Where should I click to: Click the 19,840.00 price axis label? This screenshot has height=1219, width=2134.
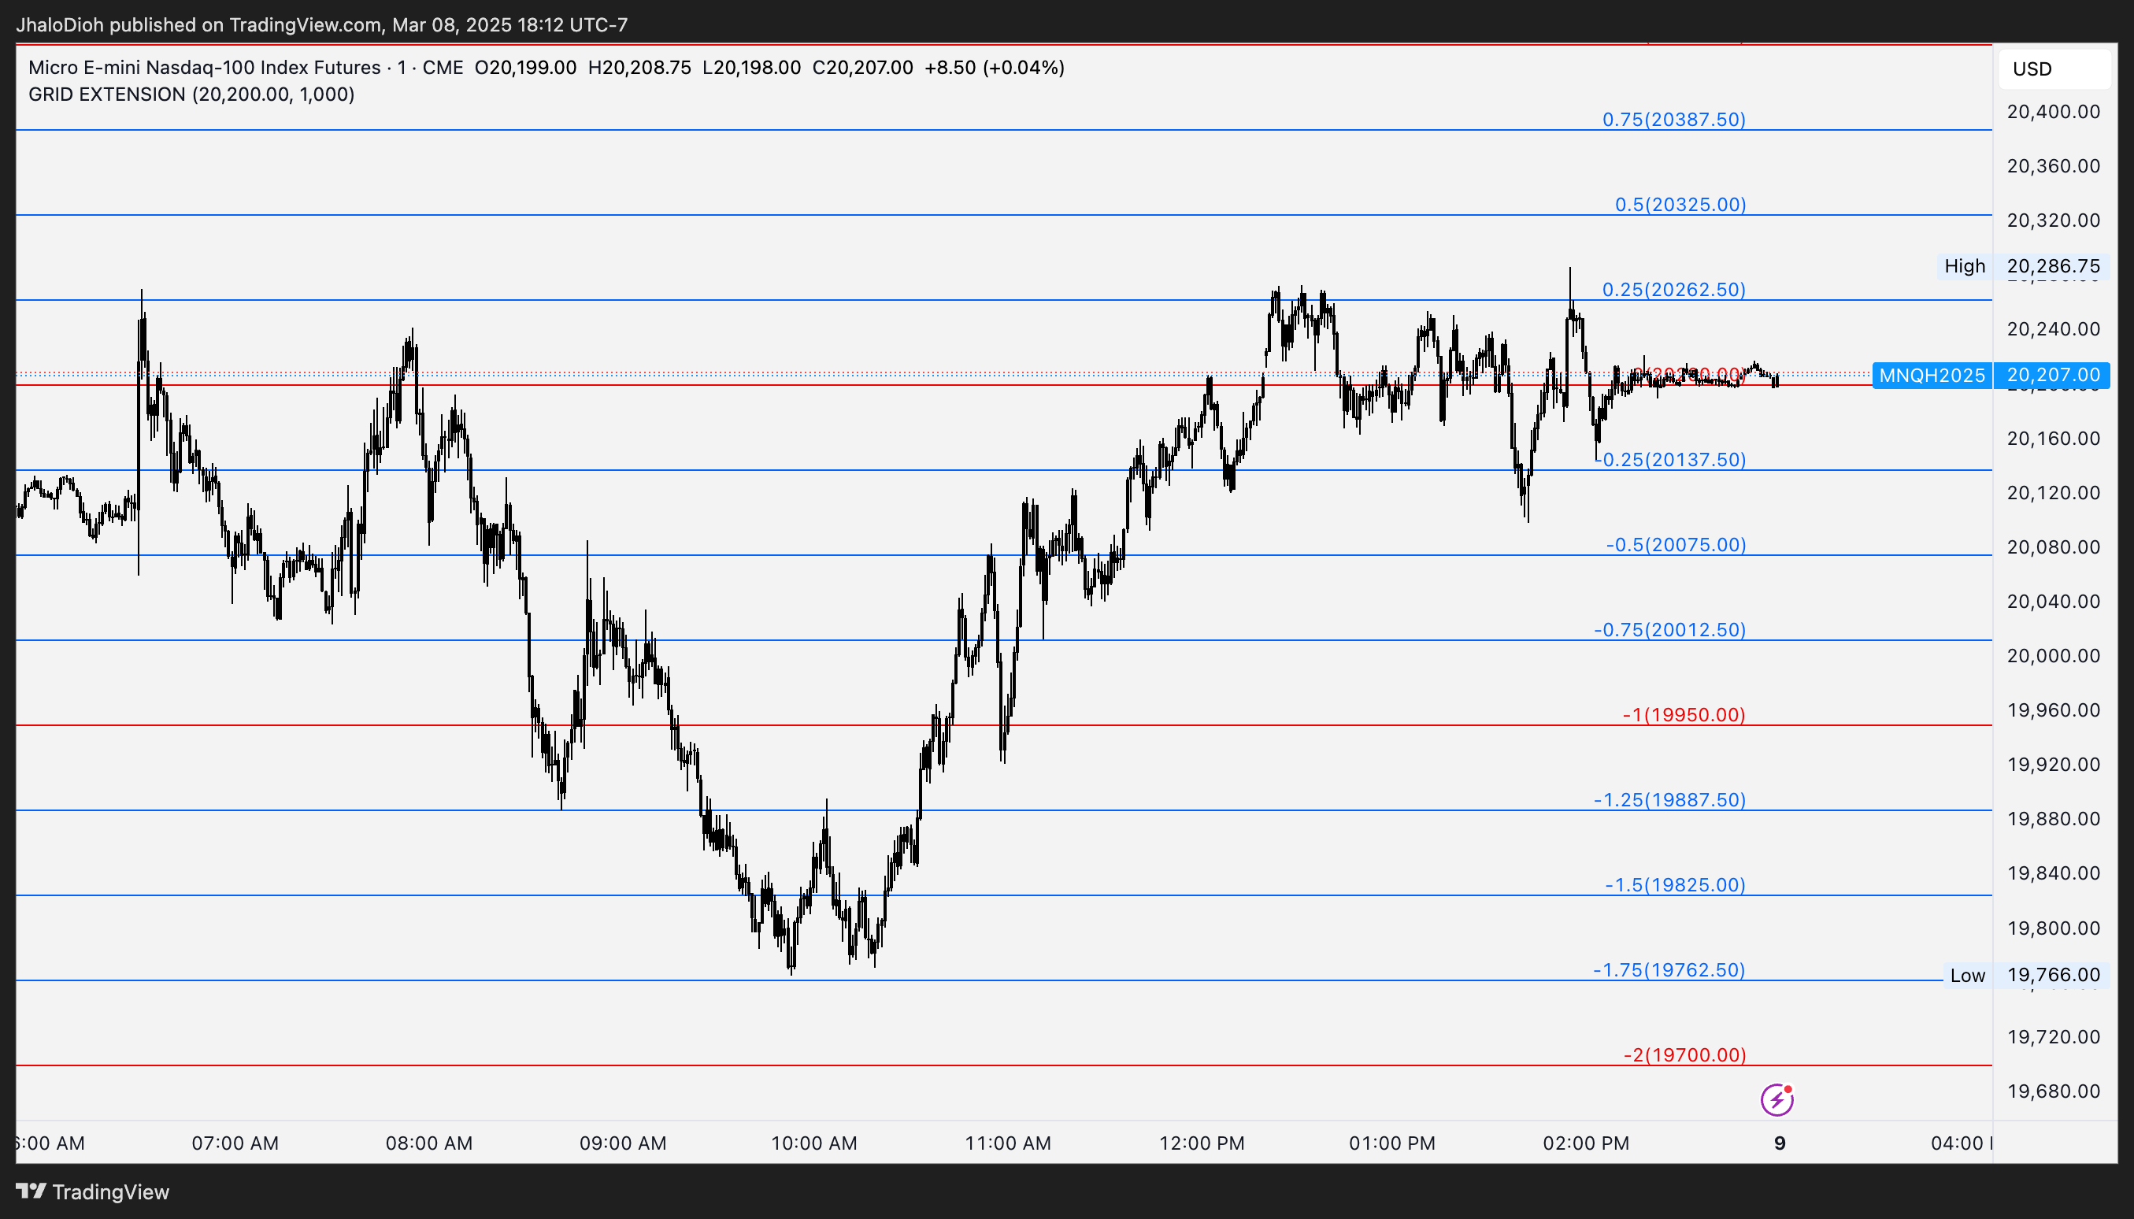2054,873
